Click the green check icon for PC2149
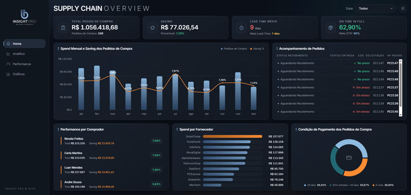 click(x=354, y=80)
